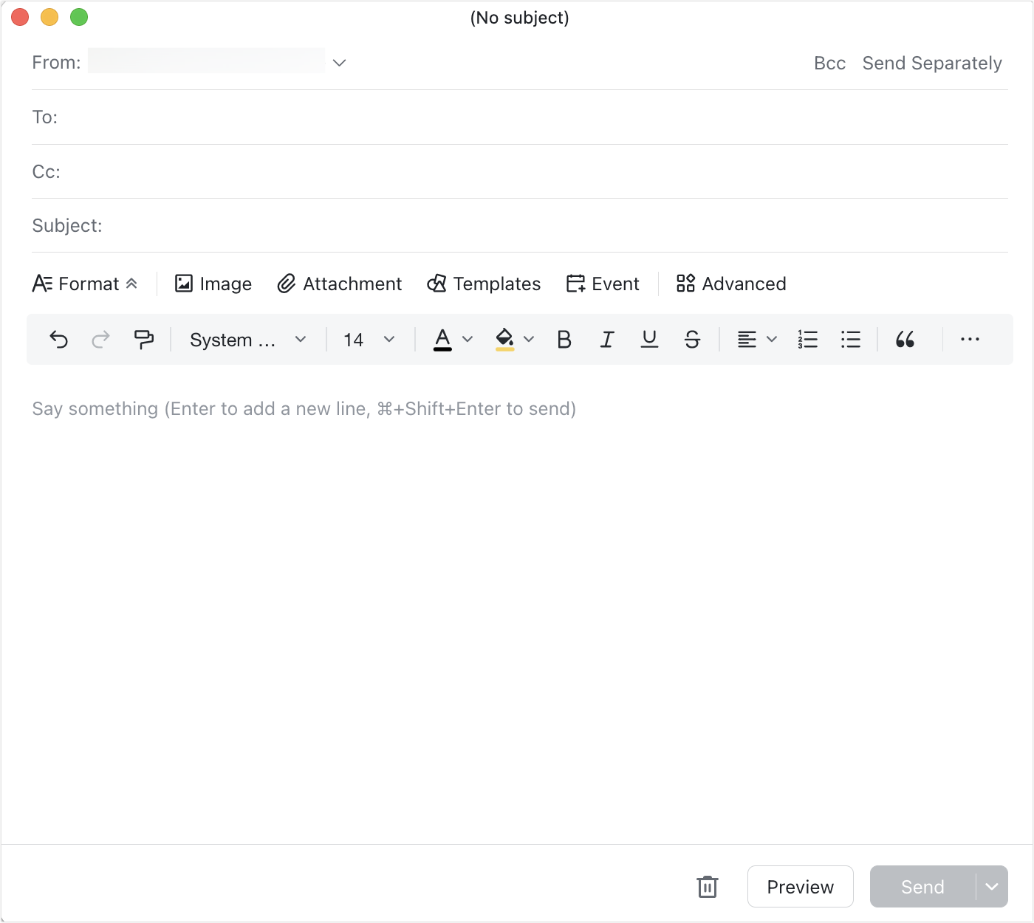Open the Templates picker
Viewport: 1034px width, 923px height.
coord(484,284)
